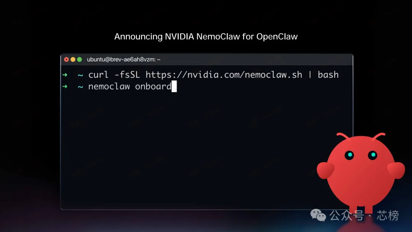Click the first green prompt arrow
The image size is (412, 232).
(65, 75)
